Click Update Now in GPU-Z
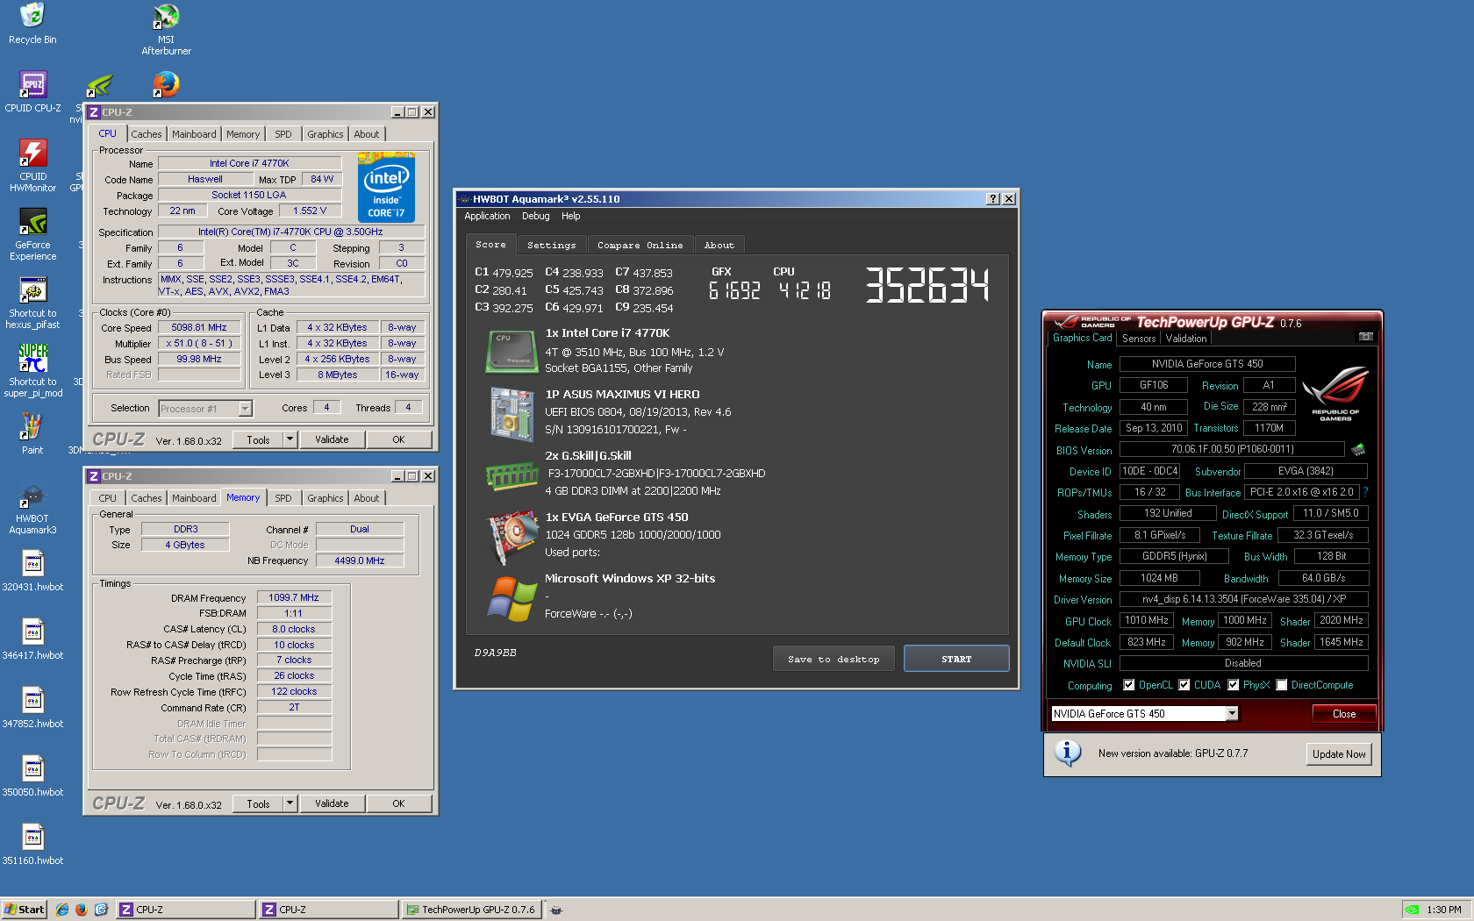This screenshot has height=921, width=1474. tap(1339, 754)
